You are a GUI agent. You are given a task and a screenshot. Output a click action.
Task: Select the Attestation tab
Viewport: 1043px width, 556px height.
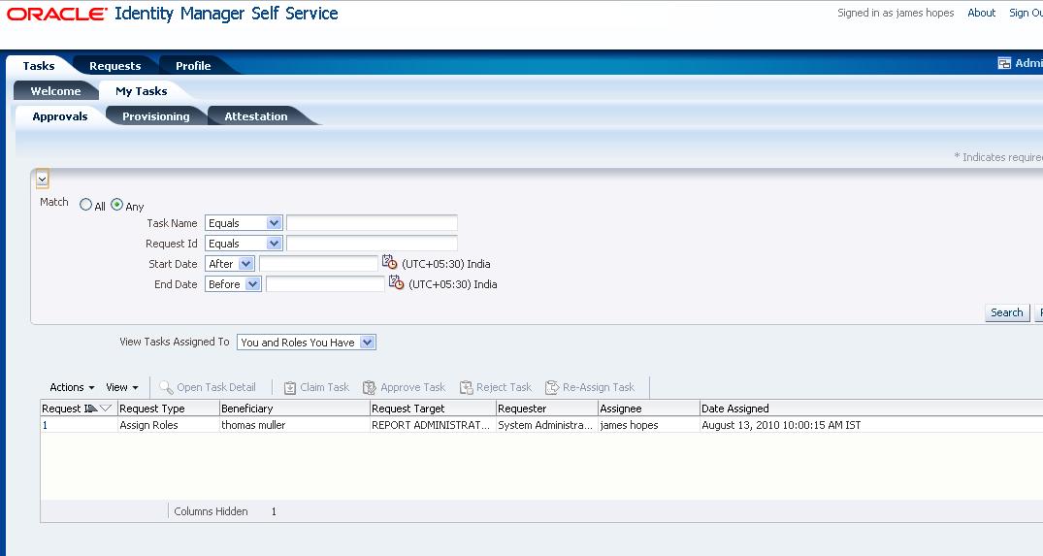[256, 116]
